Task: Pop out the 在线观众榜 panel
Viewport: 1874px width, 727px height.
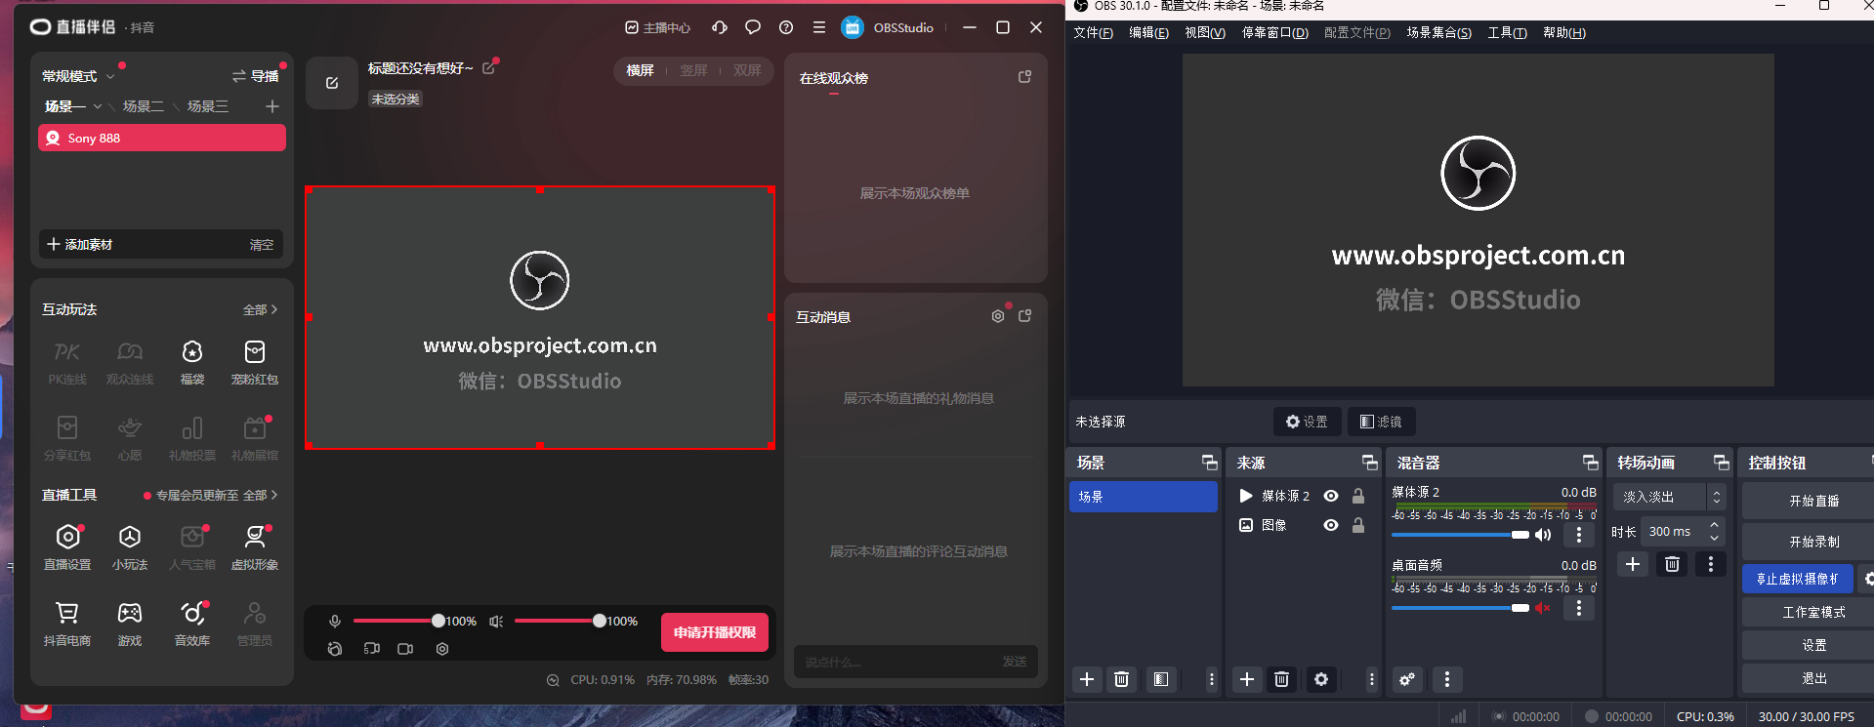Action: point(1024,77)
